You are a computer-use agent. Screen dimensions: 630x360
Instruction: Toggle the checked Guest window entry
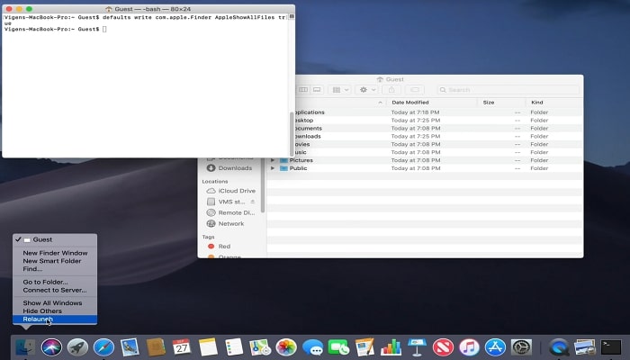pyautogui.click(x=42, y=239)
